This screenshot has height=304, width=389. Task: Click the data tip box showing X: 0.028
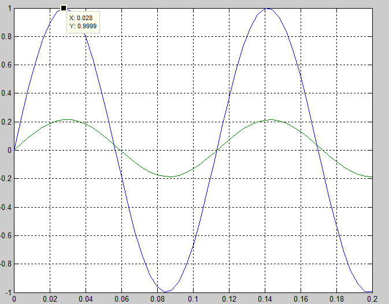coord(83,22)
